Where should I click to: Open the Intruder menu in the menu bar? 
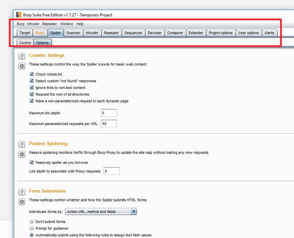(x=33, y=24)
